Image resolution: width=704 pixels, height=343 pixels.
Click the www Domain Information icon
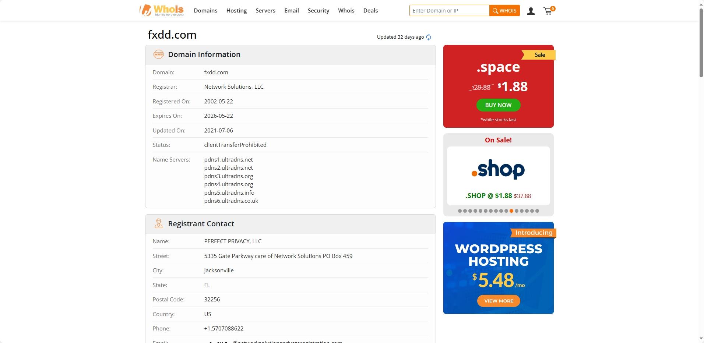coord(158,54)
